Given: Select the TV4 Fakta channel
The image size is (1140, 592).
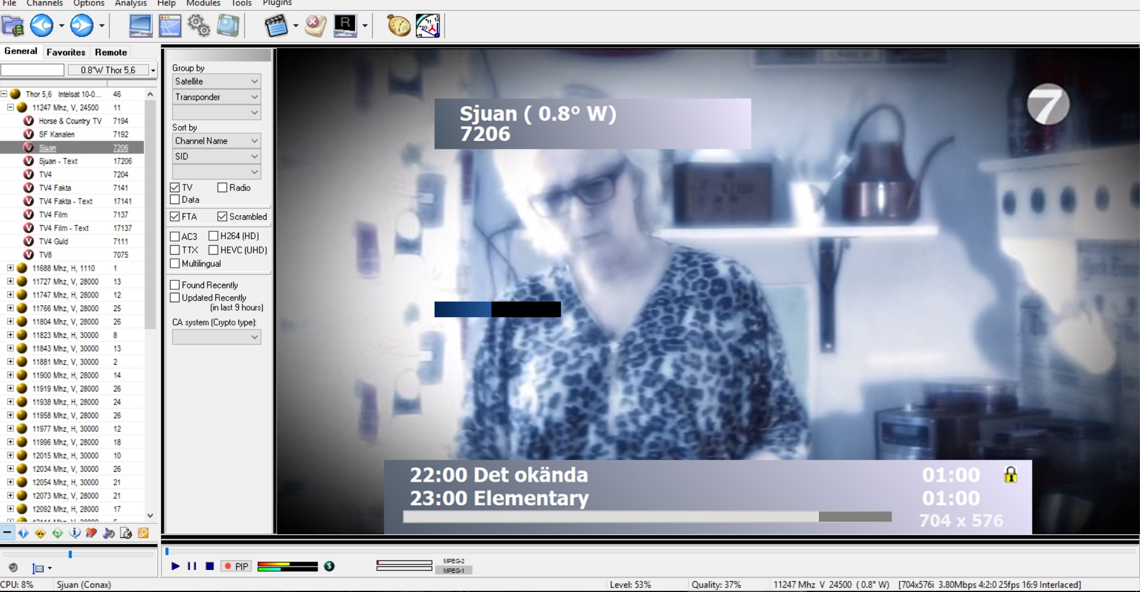Looking at the screenshot, I should click(55, 188).
